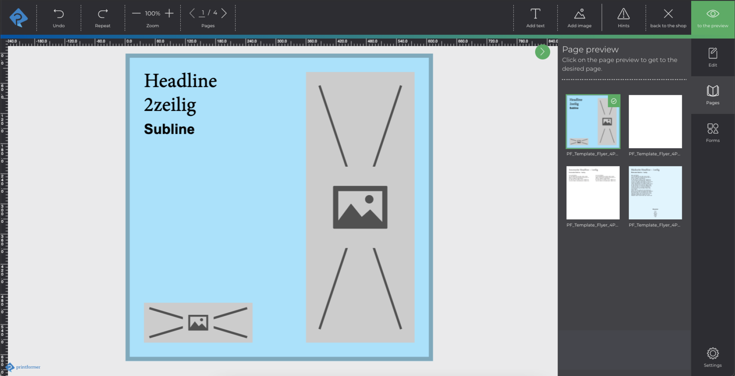Increase zoom with the plus button

[169, 13]
